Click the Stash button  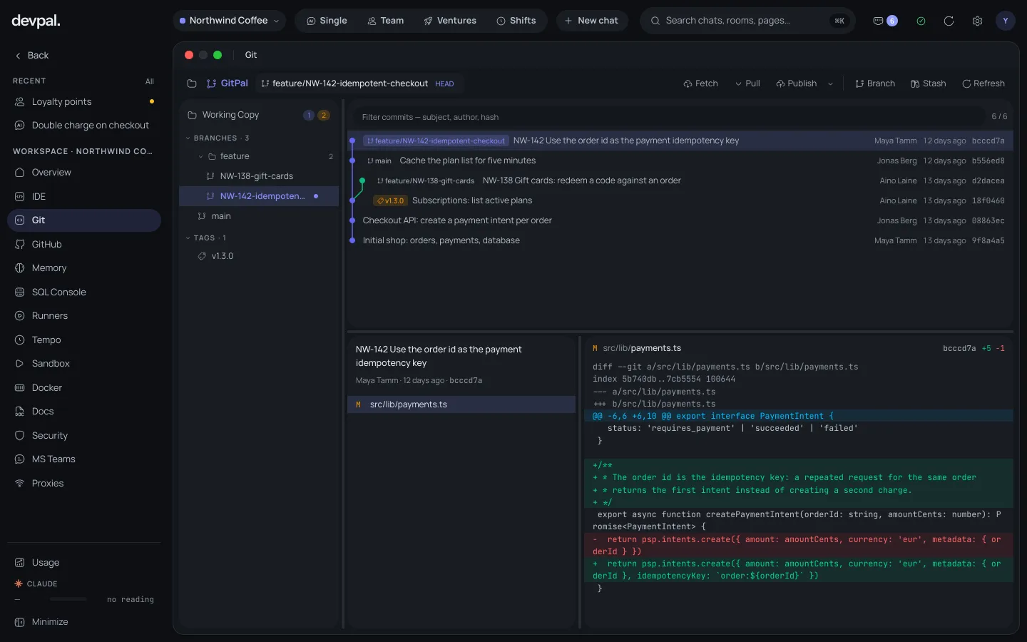tap(928, 83)
